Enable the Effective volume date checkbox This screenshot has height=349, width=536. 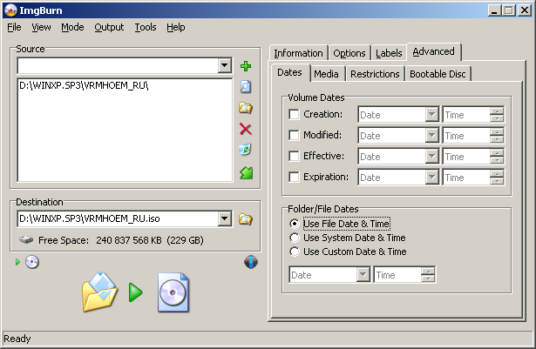tap(294, 156)
